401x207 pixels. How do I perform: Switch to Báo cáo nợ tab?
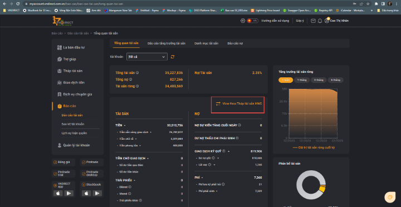[x=235, y=43]
